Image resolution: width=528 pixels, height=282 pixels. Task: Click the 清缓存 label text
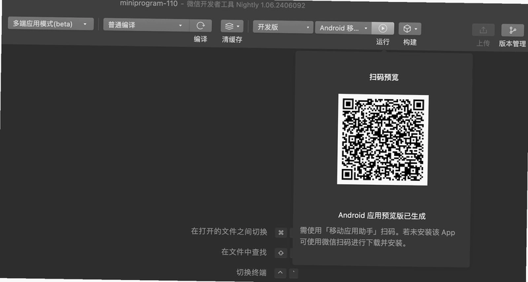pyautogui.click(x=232, y=40)
